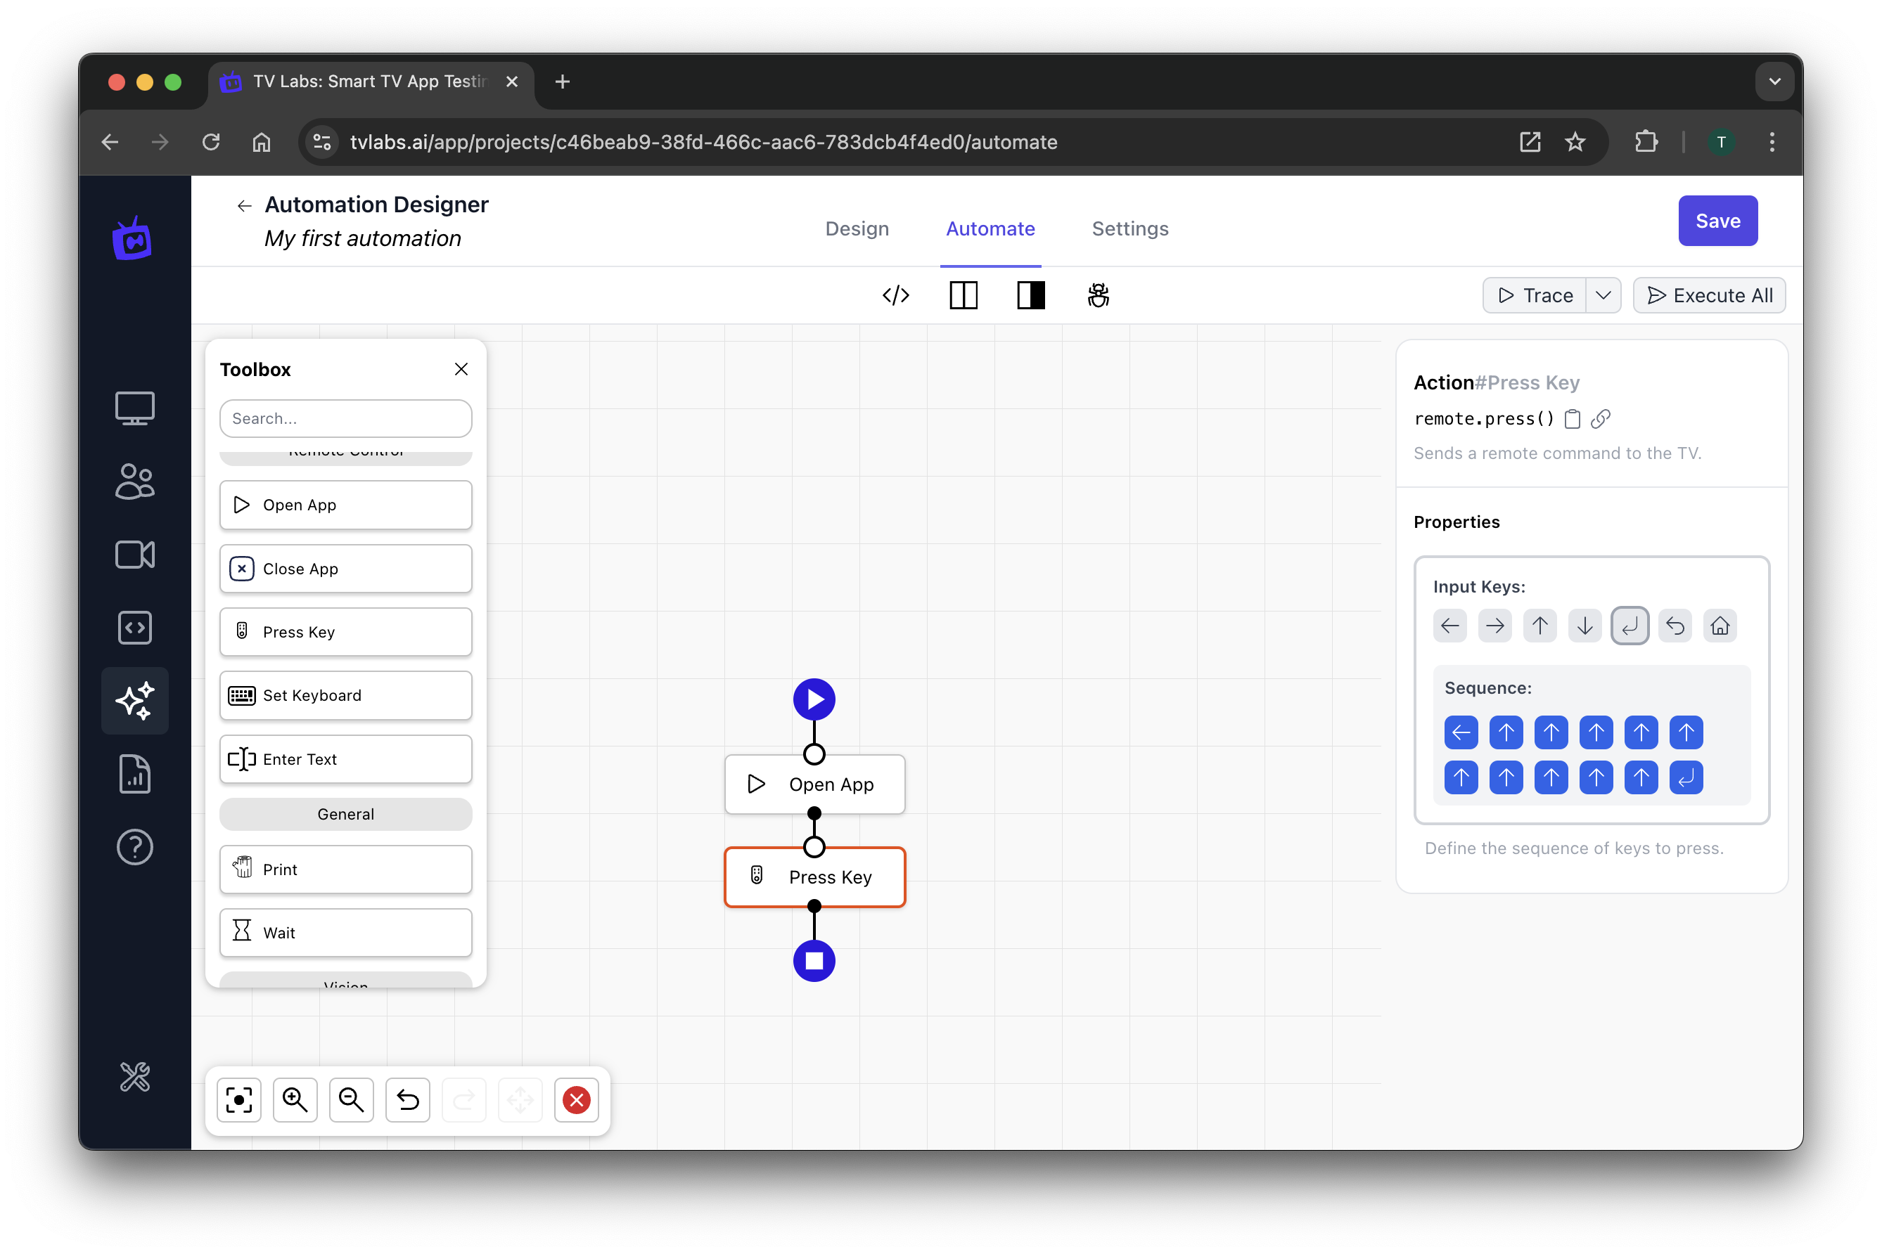Screen dimensions: 1882x1254
Task: Click the Press Key node icon
Action: coord(756,876)
